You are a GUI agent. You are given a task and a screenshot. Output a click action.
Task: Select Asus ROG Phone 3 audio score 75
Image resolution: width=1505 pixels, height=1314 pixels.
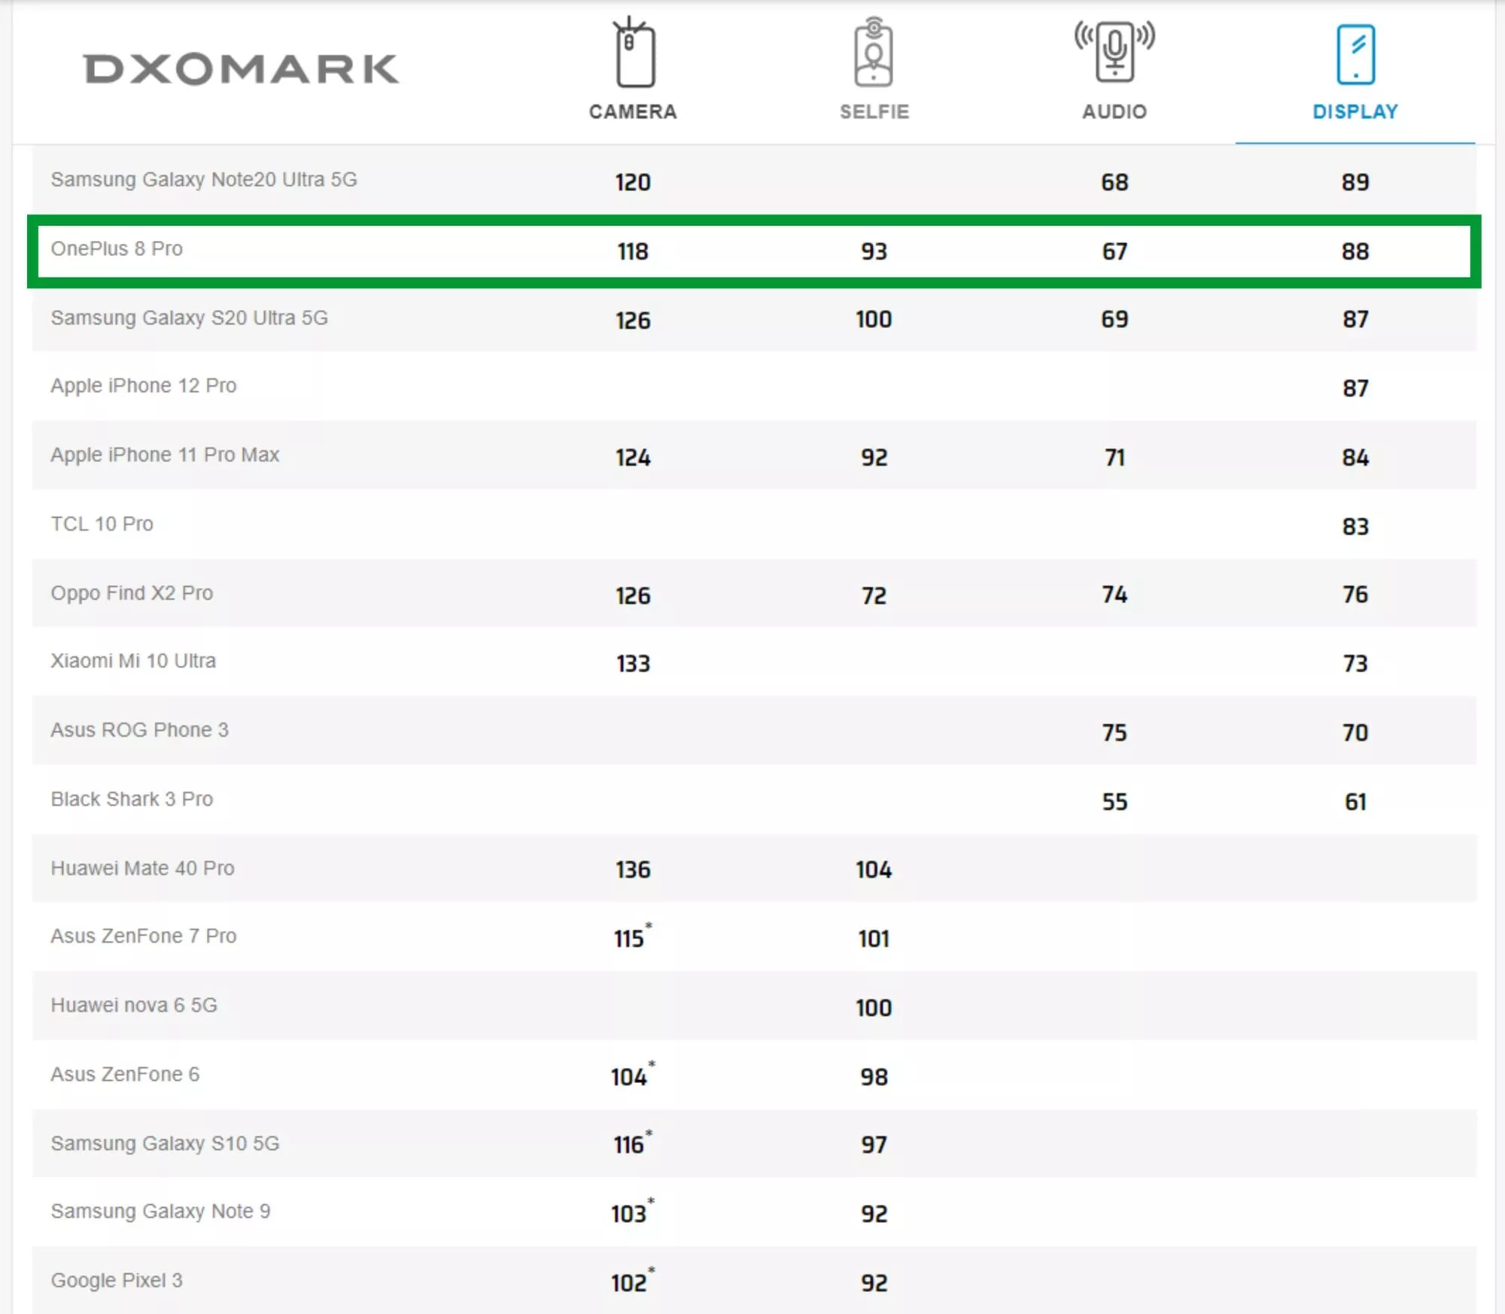coord(1114,734)
